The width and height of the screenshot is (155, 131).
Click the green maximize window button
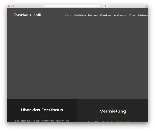click(14, 6)
